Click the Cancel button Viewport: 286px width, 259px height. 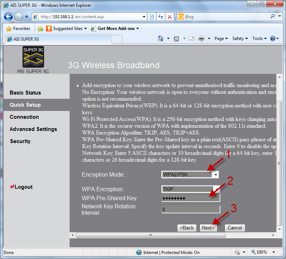(235, 228)
